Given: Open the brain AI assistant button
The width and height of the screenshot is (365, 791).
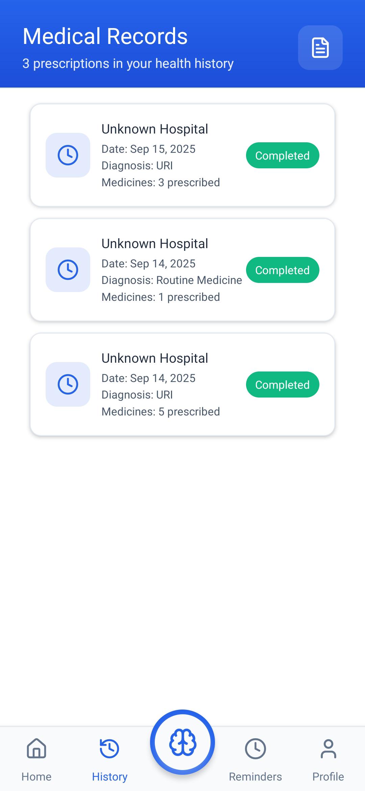Looking at the screenshot, I should (x=182, y=742).
